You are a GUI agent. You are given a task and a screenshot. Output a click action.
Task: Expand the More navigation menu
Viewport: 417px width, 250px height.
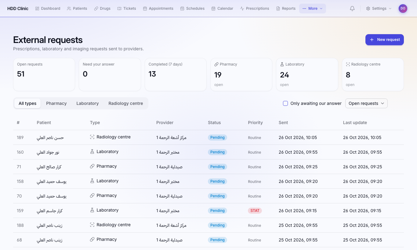(x=313, y=9)
